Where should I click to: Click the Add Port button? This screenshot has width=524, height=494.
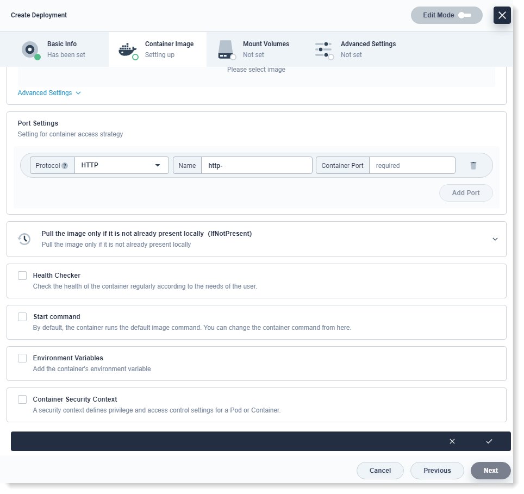(x=466, y=193)
